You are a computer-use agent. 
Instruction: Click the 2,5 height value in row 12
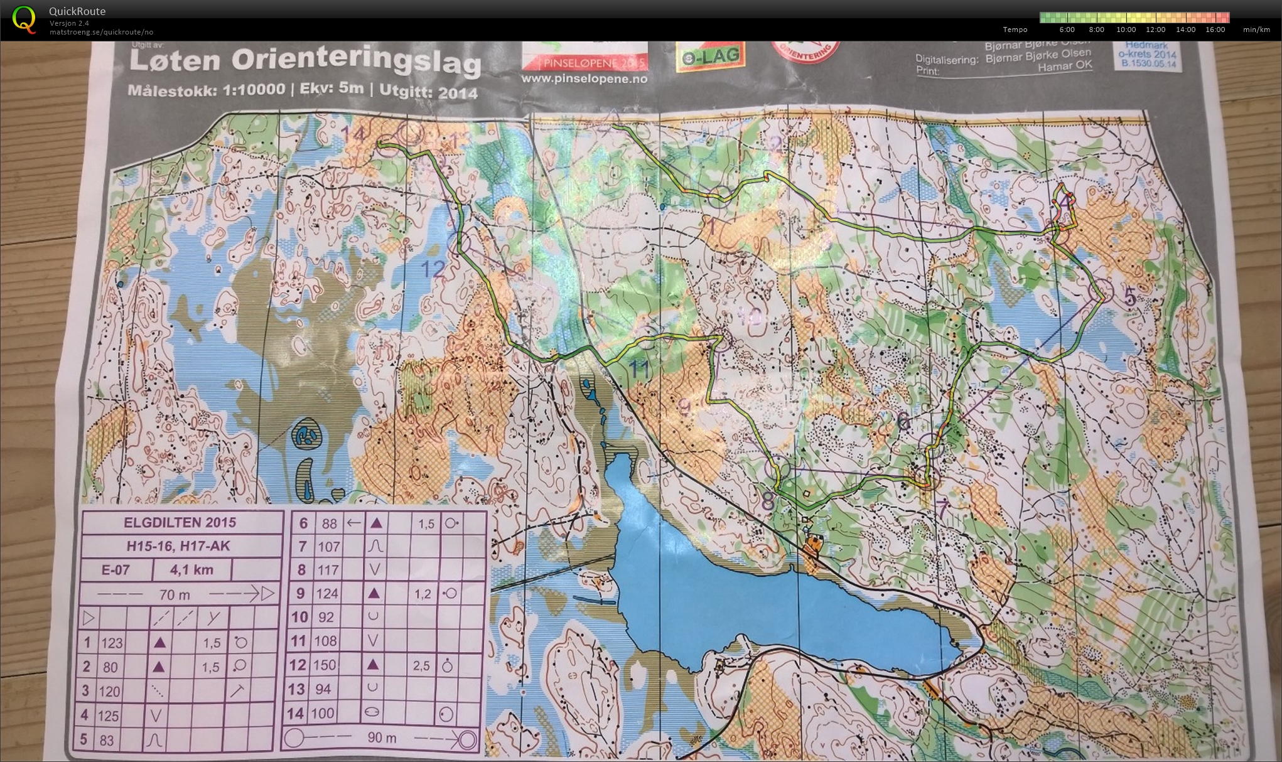pyautogui.click(x=421, y=665)
